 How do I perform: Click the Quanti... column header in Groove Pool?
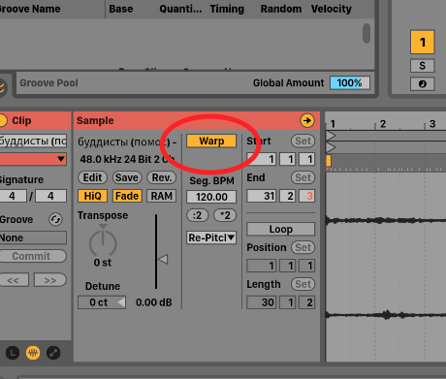[180, 9]
